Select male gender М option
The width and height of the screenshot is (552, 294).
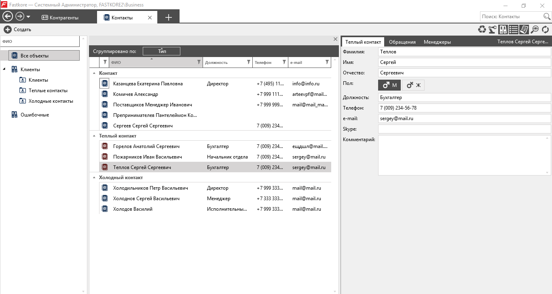(x=389, y=85)
